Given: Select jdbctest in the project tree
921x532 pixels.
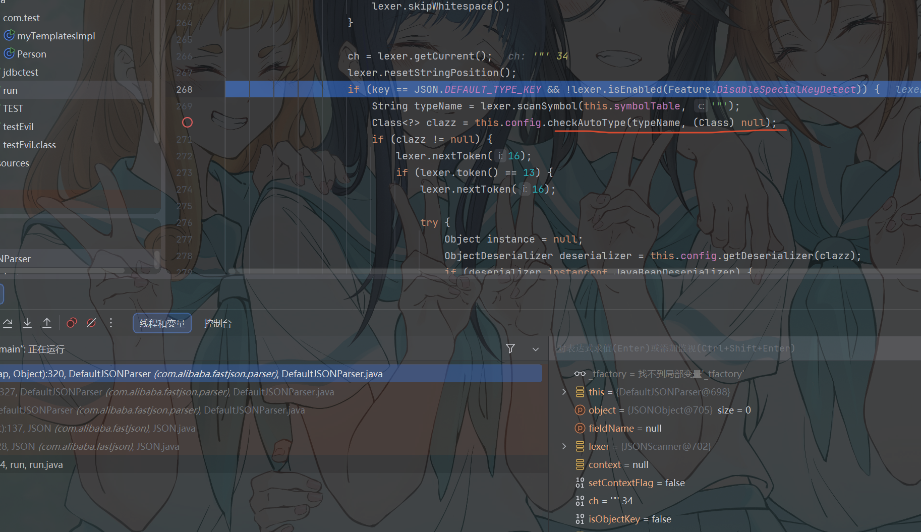Looking at the screenshot, I should click(x=21, y=72).
